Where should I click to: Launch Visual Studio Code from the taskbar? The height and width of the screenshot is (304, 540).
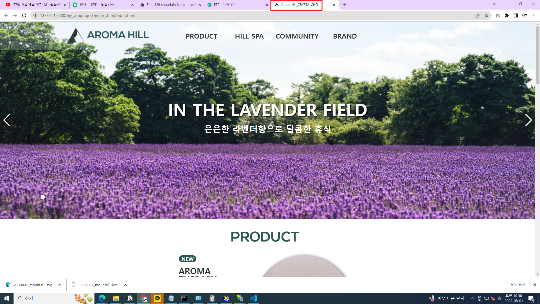[x=253, y=298]
